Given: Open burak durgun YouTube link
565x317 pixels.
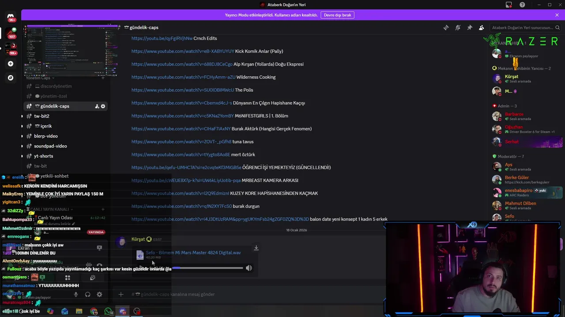Looking at the screenshot, I should tap(182, 206).
